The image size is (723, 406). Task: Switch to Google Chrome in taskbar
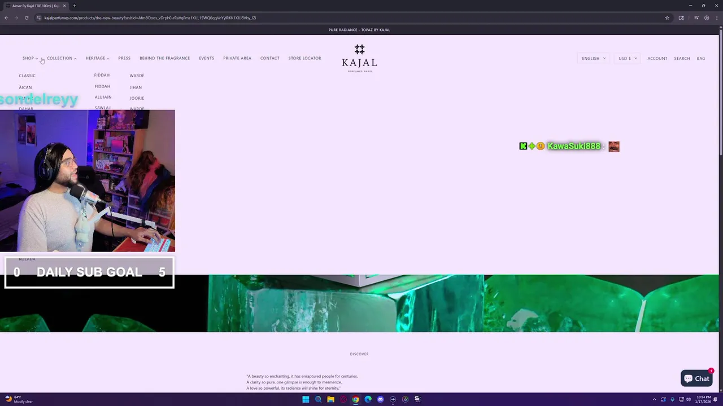click(355, 399)
